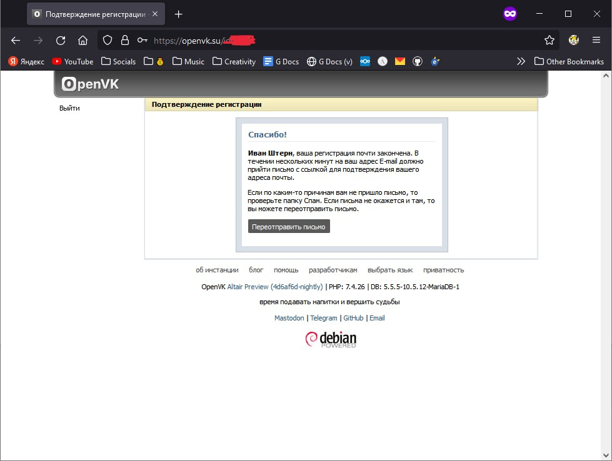Open the помощь footer link

click(286, 270)
